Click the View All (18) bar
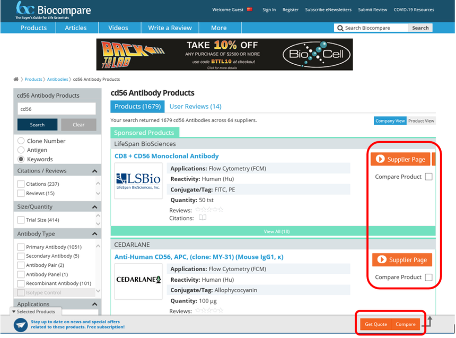This screenshot has width=456, height=338. pos(273,231)
